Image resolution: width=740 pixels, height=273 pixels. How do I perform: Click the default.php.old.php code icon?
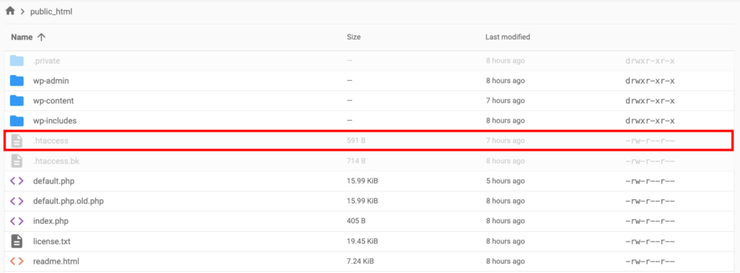pyautogui.click(x=17, y=201)
